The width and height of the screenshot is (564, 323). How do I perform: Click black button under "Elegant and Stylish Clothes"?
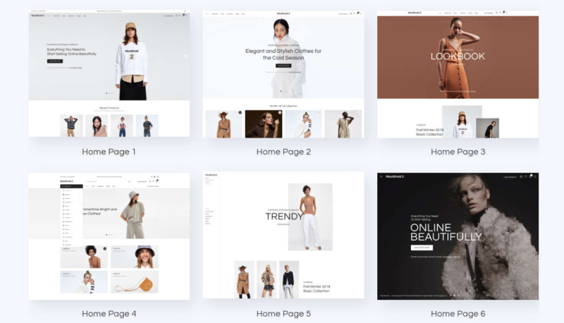(283, 66)
